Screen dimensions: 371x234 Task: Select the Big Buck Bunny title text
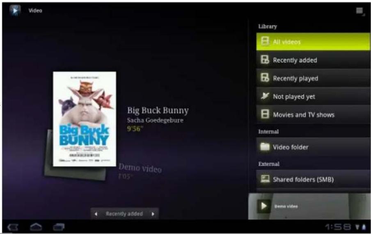point(158,110)
